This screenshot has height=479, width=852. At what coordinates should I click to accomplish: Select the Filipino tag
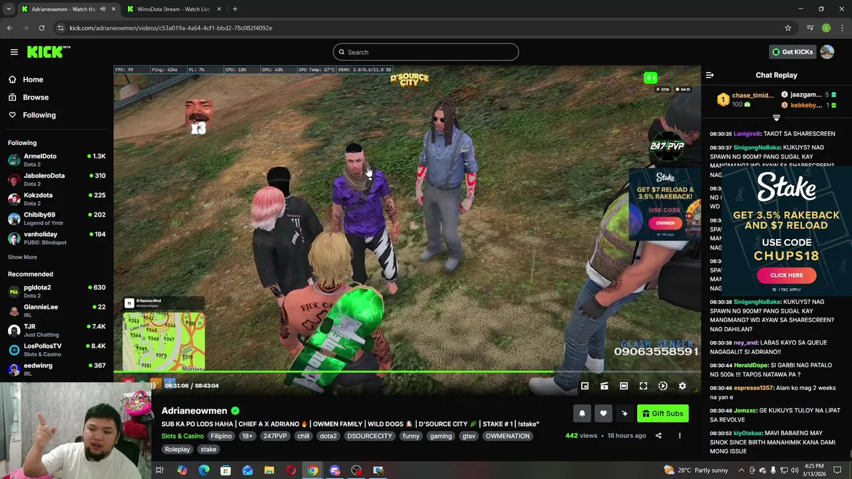tap(221, 436)
